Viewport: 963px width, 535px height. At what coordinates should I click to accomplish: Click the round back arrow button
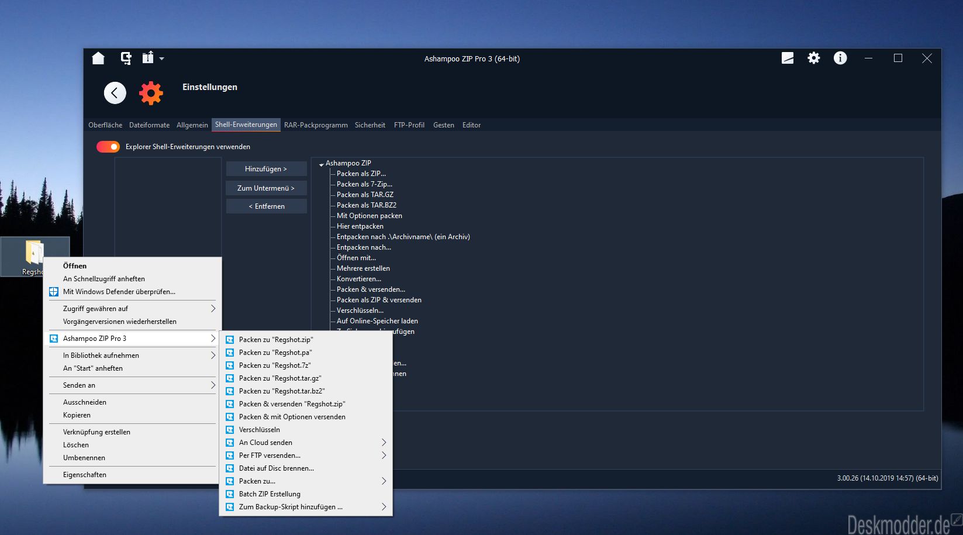[x=115, y=93]
